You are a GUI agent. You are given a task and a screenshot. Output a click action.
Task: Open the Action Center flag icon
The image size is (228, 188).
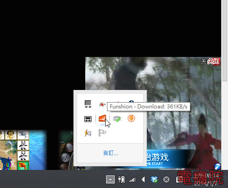tap(102, 133)
